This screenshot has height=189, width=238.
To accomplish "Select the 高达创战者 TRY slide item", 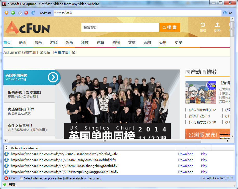I will coord(29,111).
